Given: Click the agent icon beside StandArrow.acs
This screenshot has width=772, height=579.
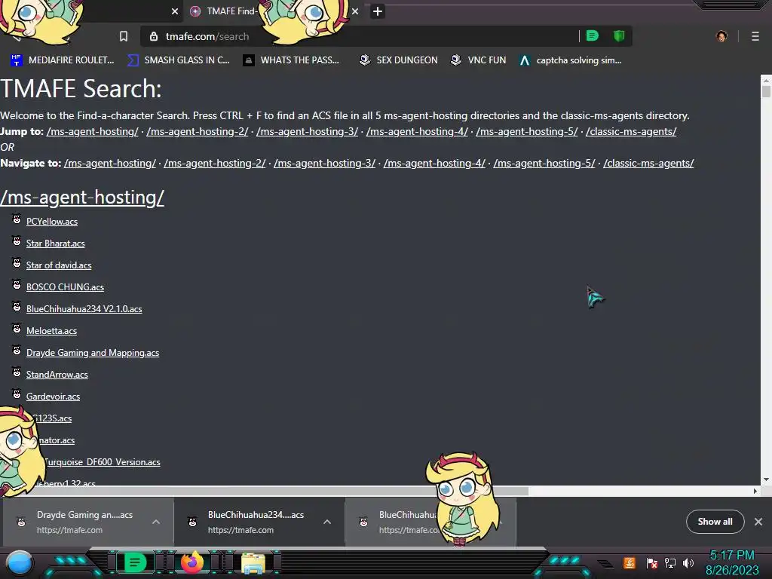Looking at the screenshot, I should click(x=17, y=372).
